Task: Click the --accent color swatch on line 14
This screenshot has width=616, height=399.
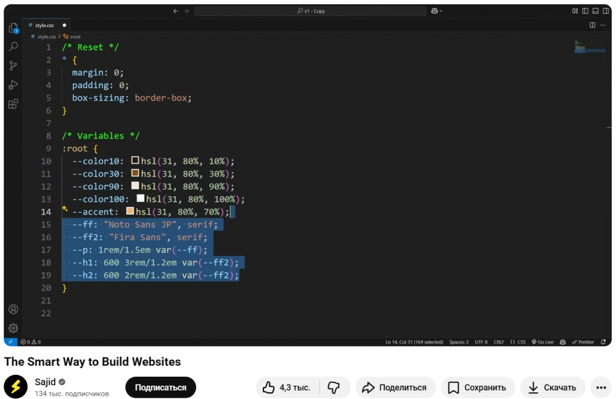Action: click(x=130, y=211)
